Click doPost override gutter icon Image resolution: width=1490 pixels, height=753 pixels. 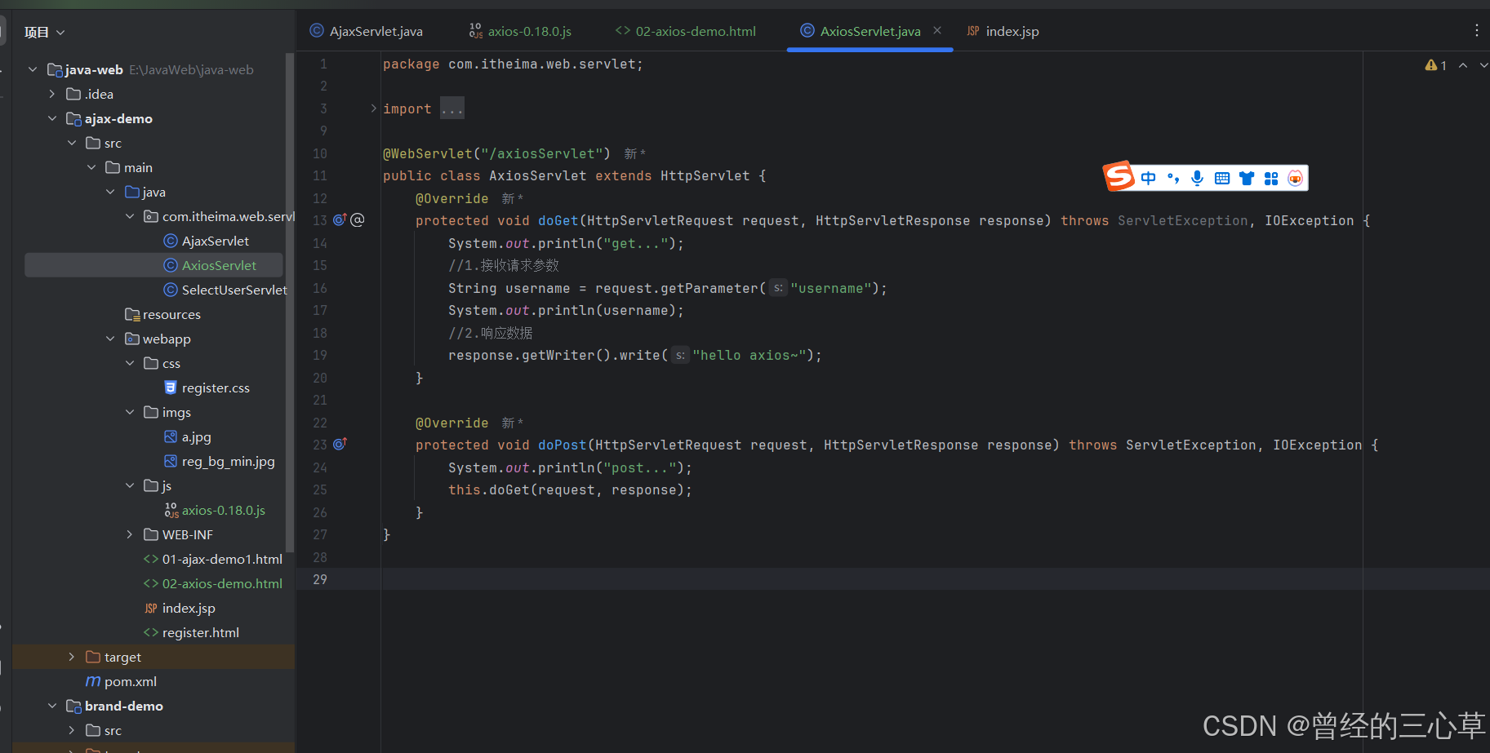(340, 444)
